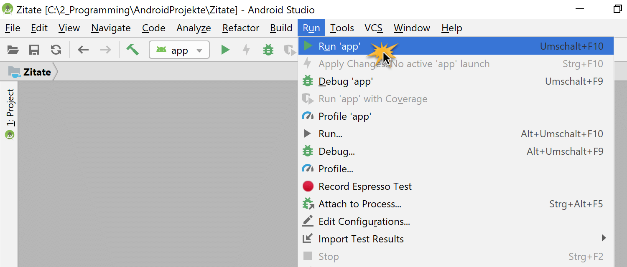Open the File menu

point(13,28)
